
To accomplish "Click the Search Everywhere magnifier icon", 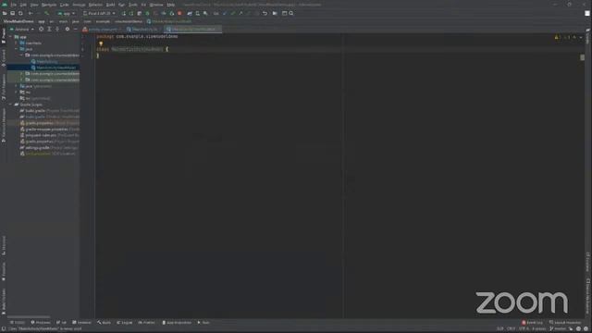I will coord(291,13).
